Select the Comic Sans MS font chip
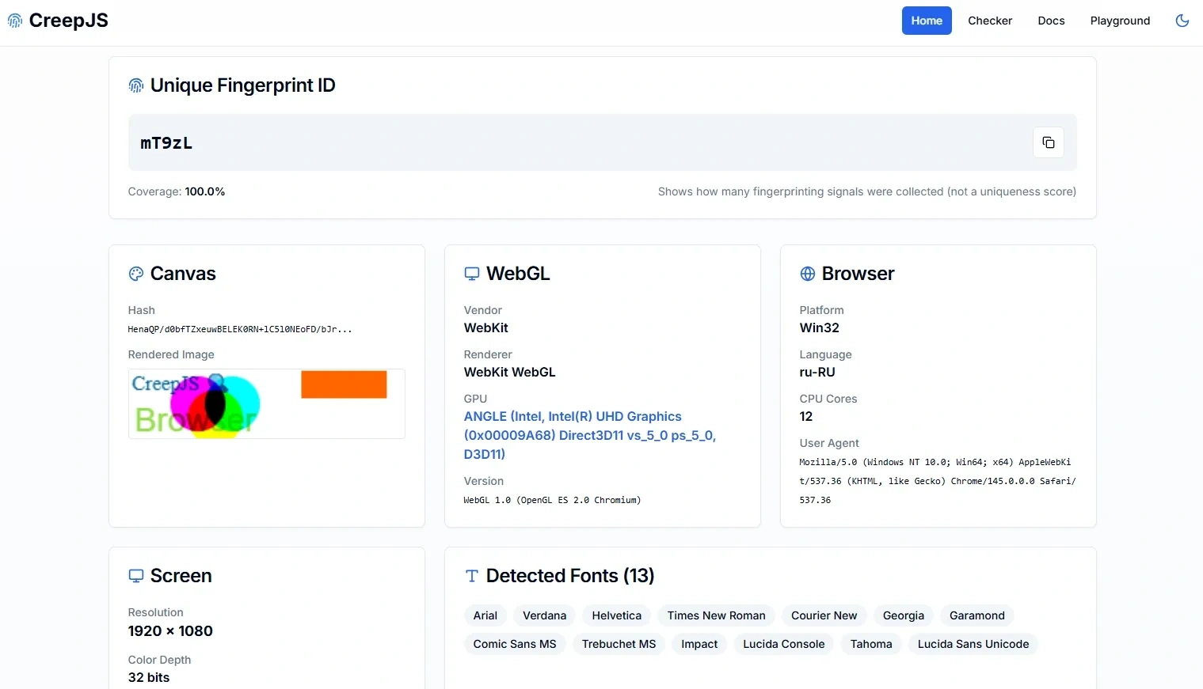Viewport: 1203px width, 689px height. click(515, 644)
